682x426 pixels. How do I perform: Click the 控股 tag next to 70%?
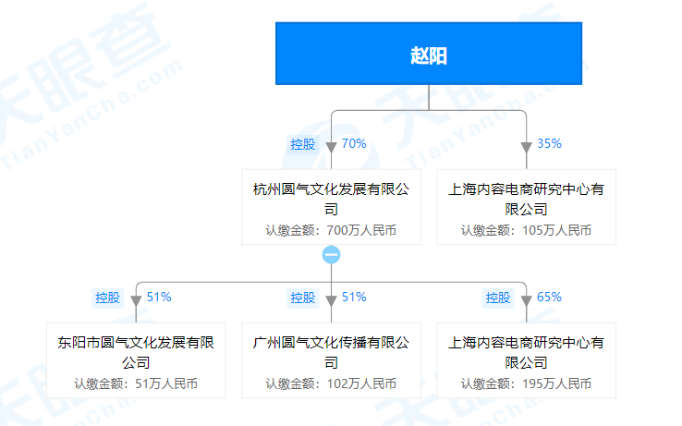click(x=303, y=144)
